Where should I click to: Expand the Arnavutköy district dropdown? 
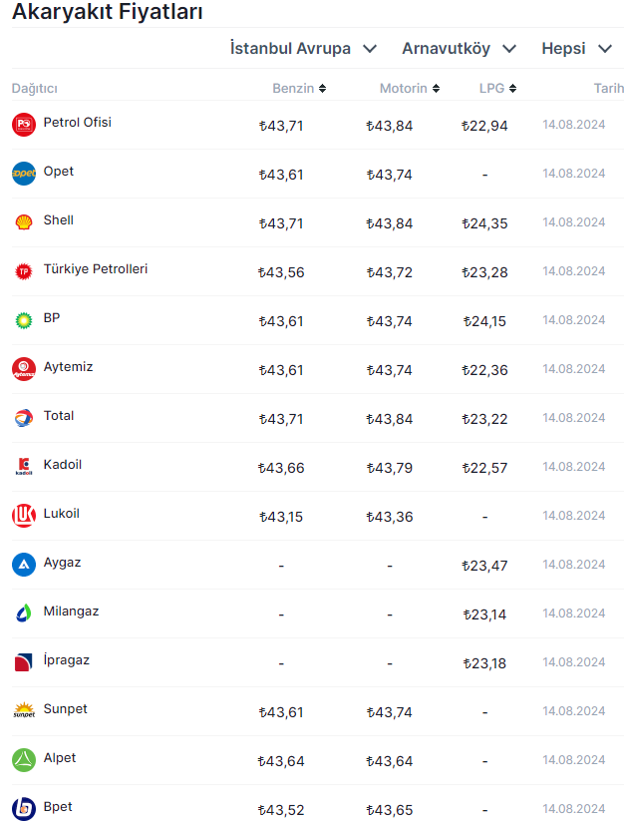(460, 48)
